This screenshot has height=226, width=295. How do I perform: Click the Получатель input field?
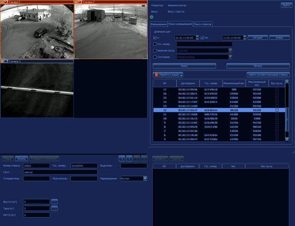point(84,178)
